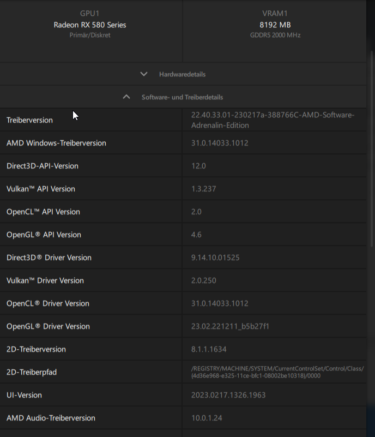Select AMD Windows-Treiberversion value 31.0.14033.1012

coord(220,143)
